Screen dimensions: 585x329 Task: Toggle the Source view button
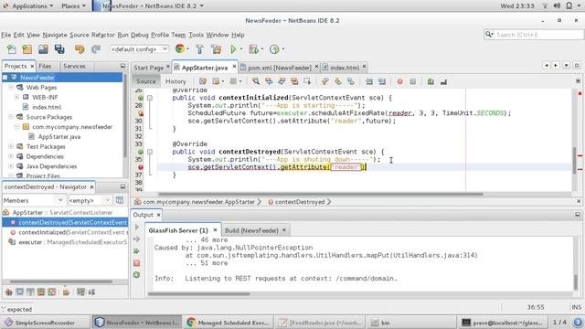coord(146,81)
